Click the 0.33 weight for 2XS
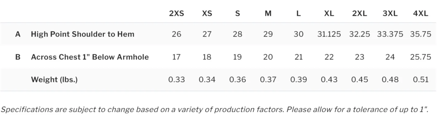442x118 pixels. (176, 80)
